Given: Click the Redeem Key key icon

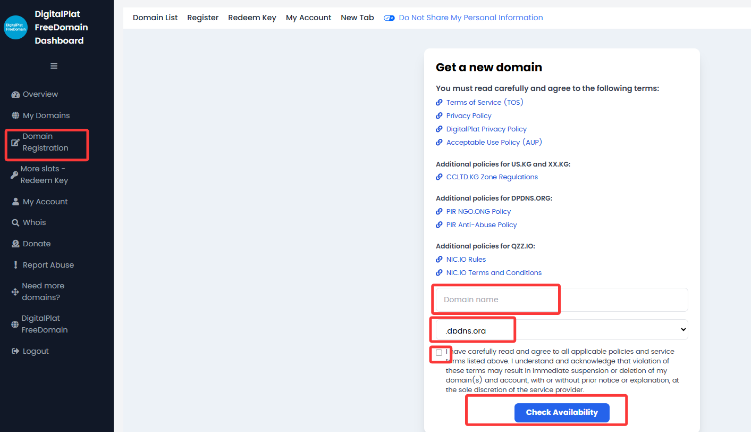Looking at the screenshot, I should pyautogui.click(x=14, y=175).
